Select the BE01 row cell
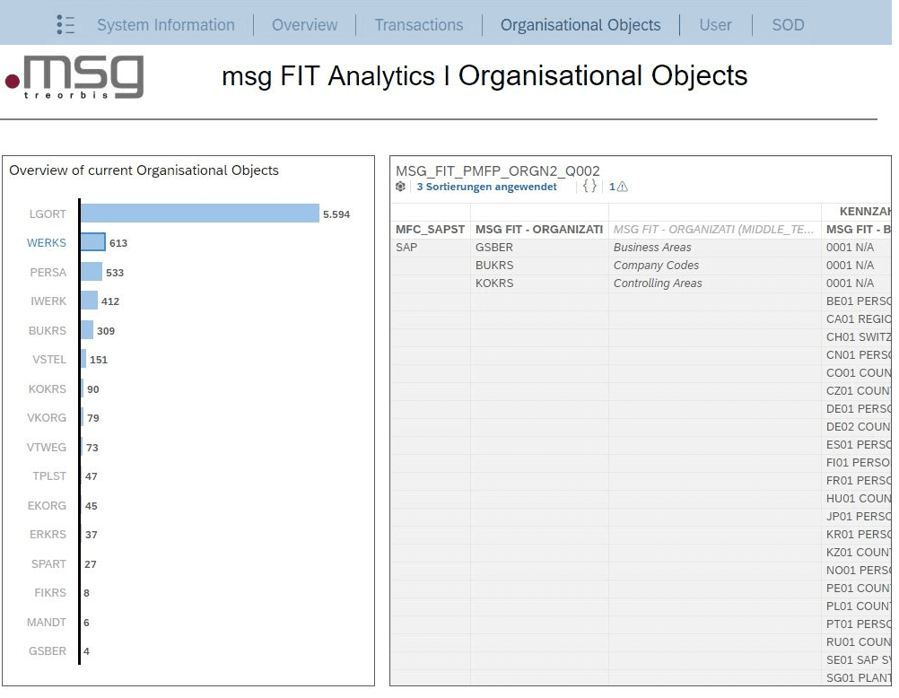 [x=859, y=301]
